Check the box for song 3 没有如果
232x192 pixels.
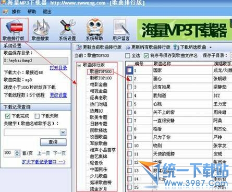coord(130,87)
